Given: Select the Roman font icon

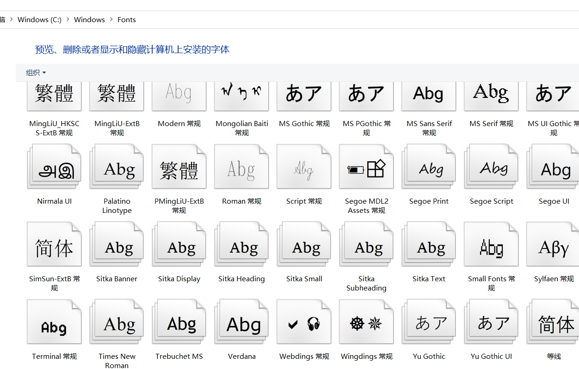Looking at the screenshot, I should [241, 166].
